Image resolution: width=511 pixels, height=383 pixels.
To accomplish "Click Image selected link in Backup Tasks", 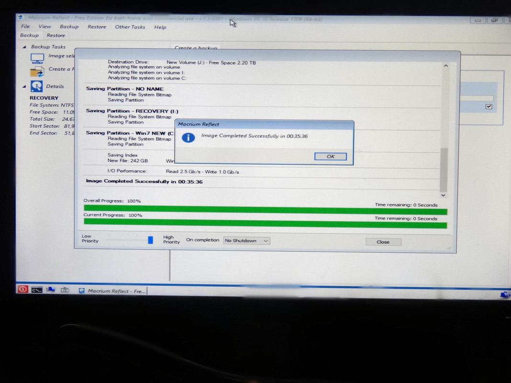I will [61, 56].
